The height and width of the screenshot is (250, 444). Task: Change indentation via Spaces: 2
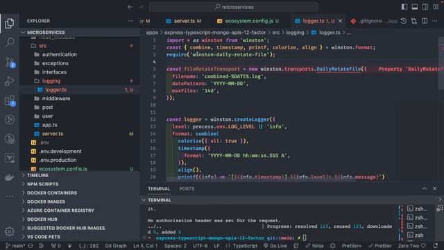click(x=176, y=246)
